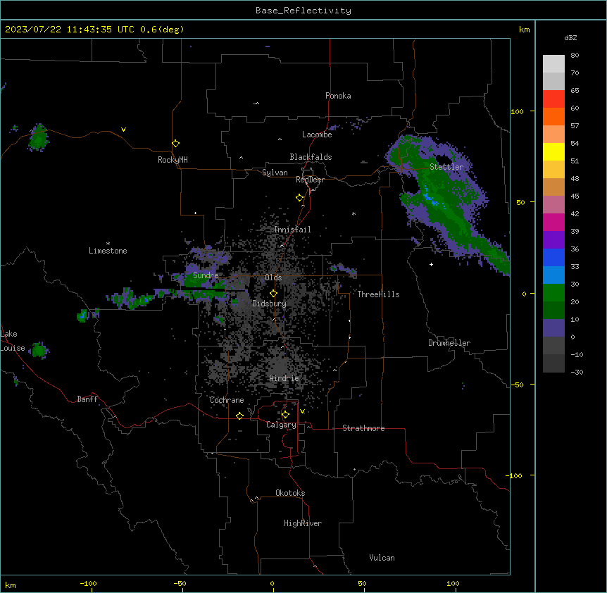Image resolution: width=607 pixels, height=593 pixels.
Task: Click the violet 36-39 dBZ legend swatch
Action: coord(553,240)
